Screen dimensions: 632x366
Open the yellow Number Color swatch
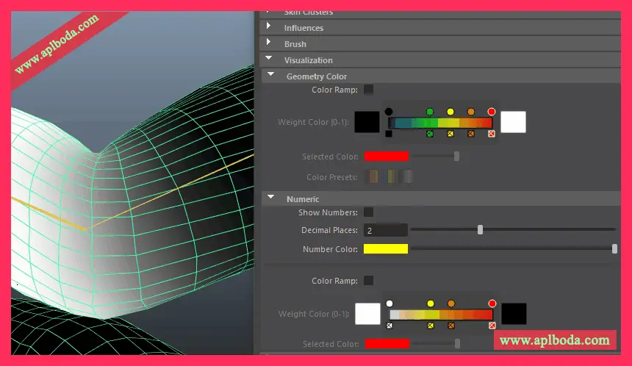click(x=386, y=250)
